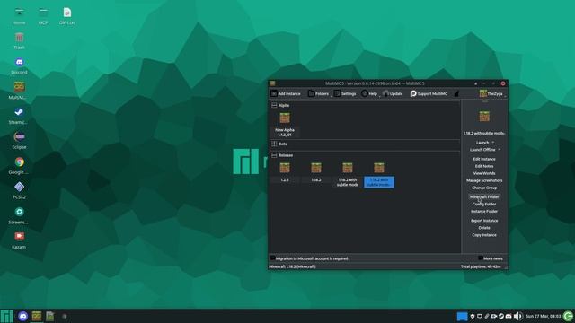Click the taskbar clock 'Sun 27 Mar, 04:03'
Viewport: 575px width, 323px height.
[x=543, y=316]
